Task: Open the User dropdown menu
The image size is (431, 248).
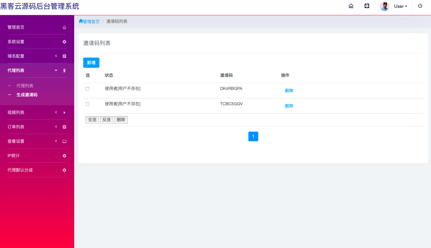Action: 400,6
